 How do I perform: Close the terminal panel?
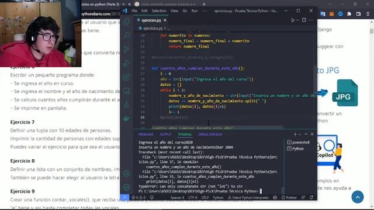(312, 134)
